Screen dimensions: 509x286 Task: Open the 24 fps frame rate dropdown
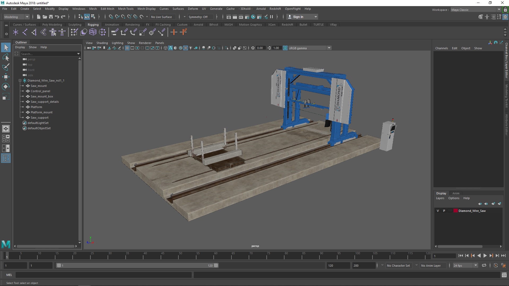click(465, 265)
